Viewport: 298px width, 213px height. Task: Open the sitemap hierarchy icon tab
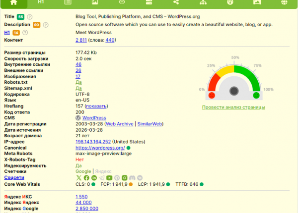(202, 2)
